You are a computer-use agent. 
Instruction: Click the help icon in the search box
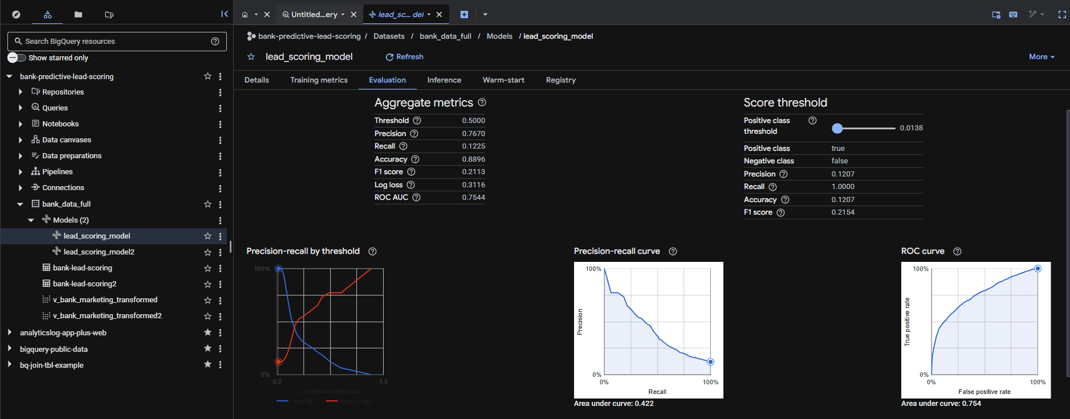[215, 42]
